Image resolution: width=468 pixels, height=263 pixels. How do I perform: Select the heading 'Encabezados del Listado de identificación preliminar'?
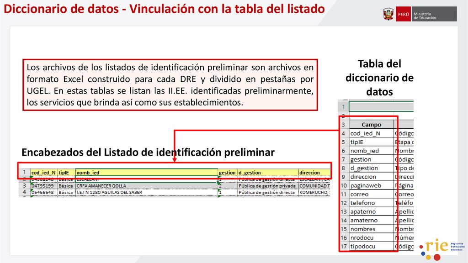click(x=148, y=152)
